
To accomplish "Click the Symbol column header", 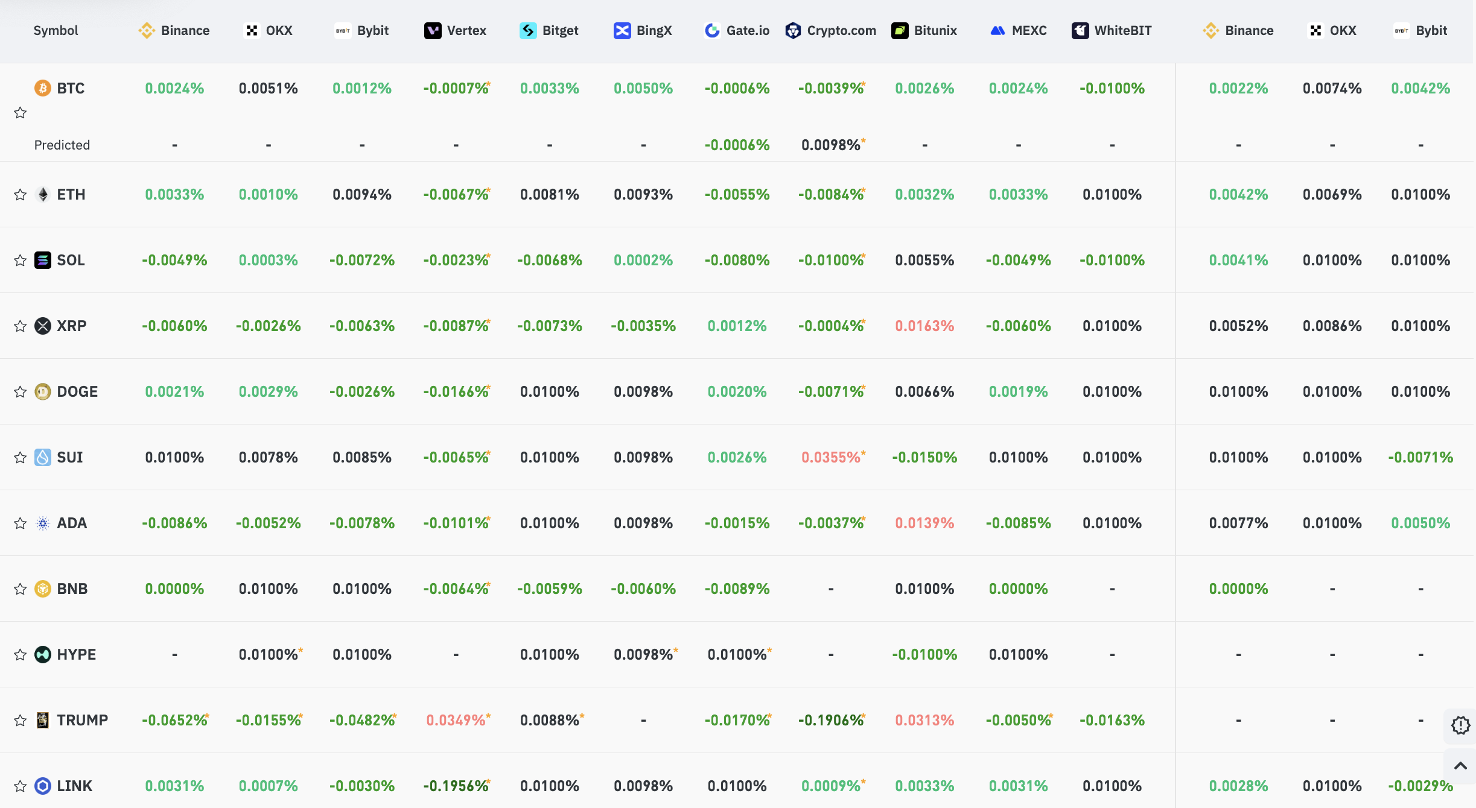I will (56, 30).
